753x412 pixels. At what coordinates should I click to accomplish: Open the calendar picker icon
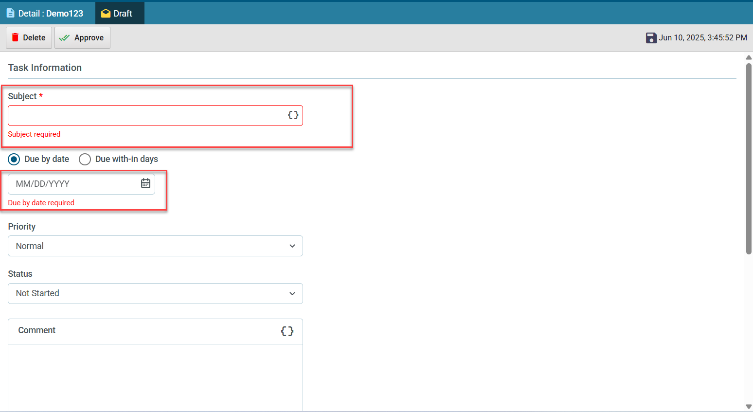pyautogui.click(x=145, y=183)
